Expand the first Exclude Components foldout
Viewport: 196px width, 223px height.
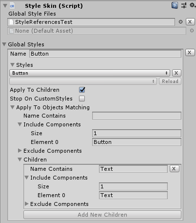point(20,151)
